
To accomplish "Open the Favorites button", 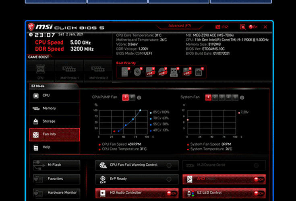I will click(57, 179).
